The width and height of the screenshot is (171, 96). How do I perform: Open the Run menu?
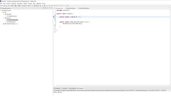click(34, 3)
